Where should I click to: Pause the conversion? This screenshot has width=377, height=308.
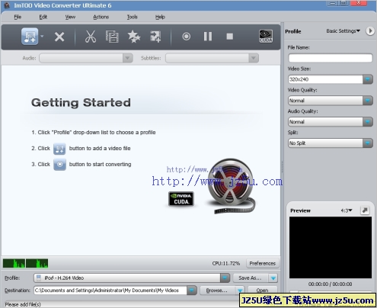(x=208, y=37)
